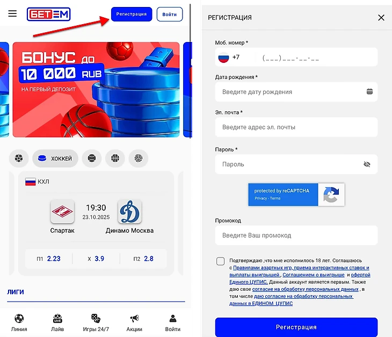Select the volleyball sport filter
The image size is (392, 337).
pyautogui.click(x=138, y=158)
